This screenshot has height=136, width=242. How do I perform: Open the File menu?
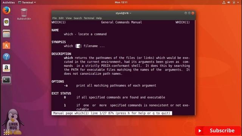54,18
